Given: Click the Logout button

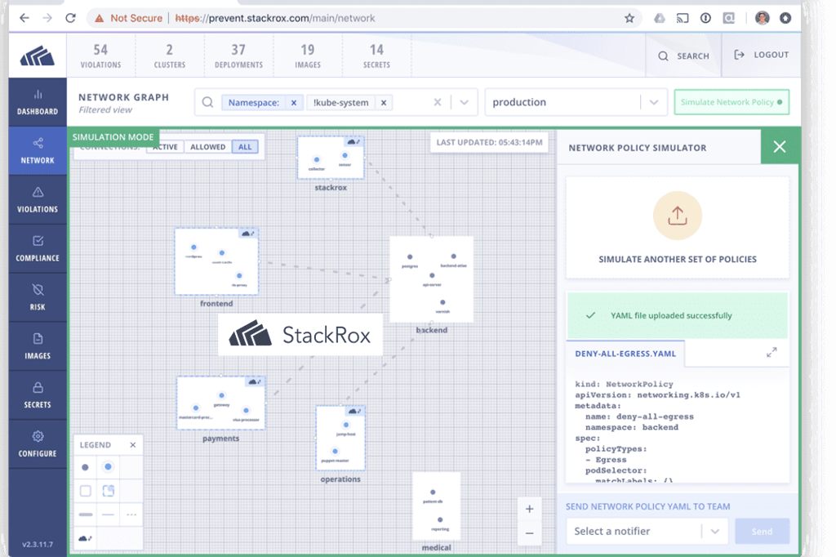Looking at the screenshot, I should pyautogui.click(x=762, y=55).
